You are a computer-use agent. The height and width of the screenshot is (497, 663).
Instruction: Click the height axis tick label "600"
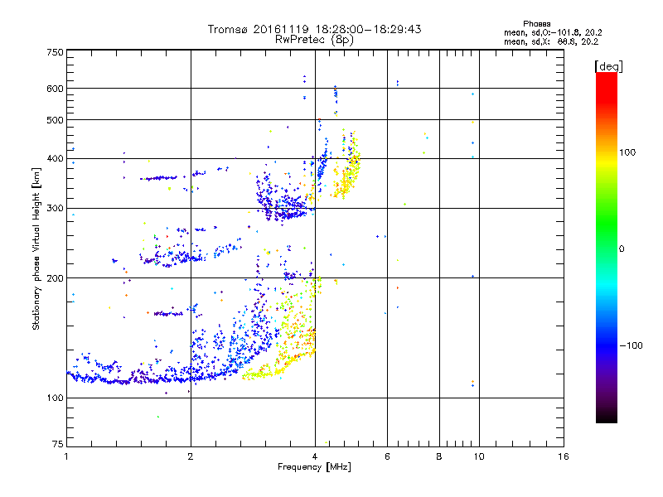(x=55, y=89)
